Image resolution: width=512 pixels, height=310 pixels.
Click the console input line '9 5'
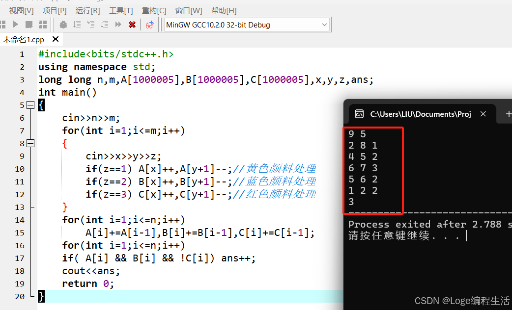click(x=357, y=134)
